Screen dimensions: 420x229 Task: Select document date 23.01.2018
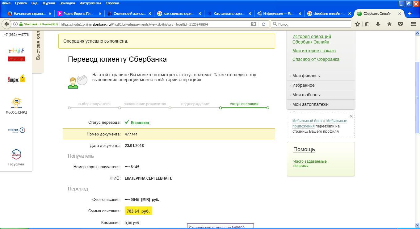point(134,146)
